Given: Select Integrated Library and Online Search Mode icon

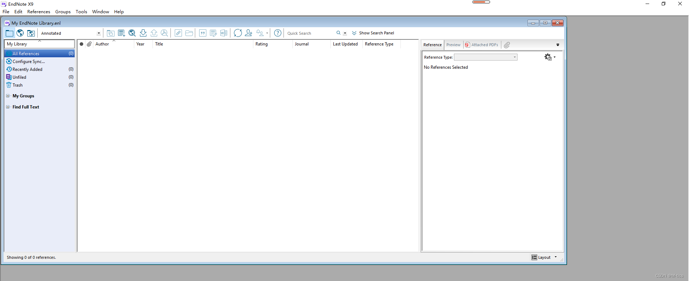Looking at the screenshot, I should [x=31, y=33].
